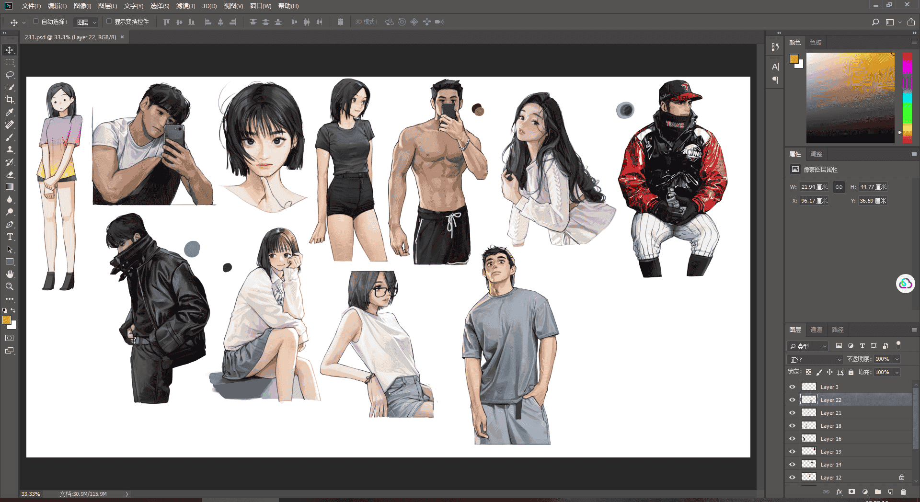Select the Brush tool
The height and width of the screenshot is (502, 920).
coord(10,137)
